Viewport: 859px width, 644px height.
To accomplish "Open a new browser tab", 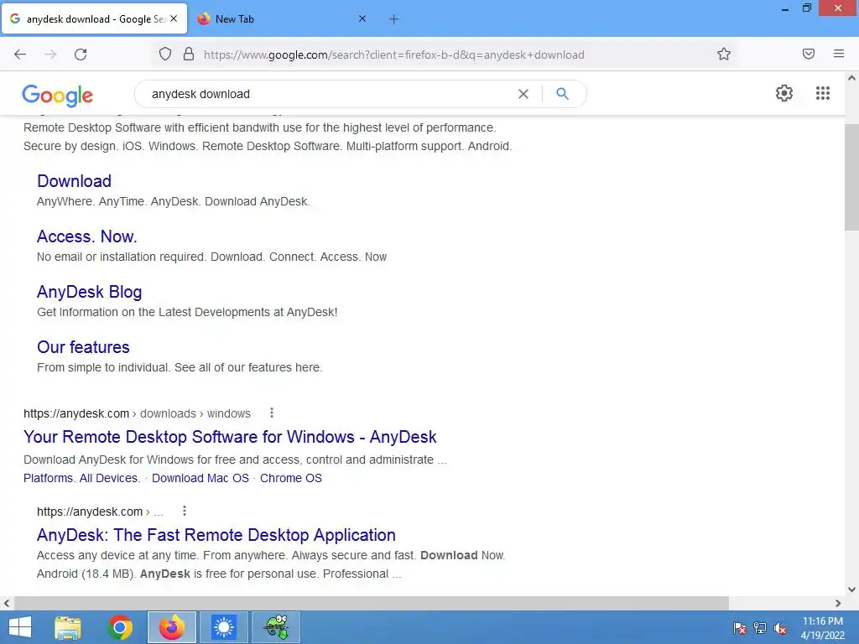I will point(394,19).
